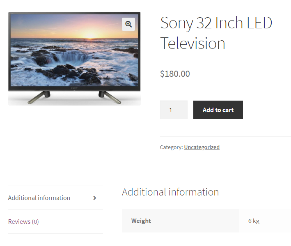Open the Uncategorized category link
The height and width of the screenshot is (246, 291).
pos(202,147)
